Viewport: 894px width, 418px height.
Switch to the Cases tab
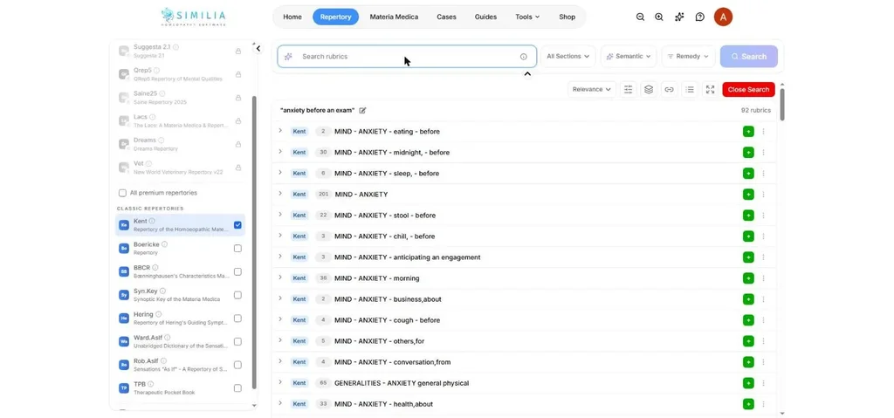click(x=446, y=17)
